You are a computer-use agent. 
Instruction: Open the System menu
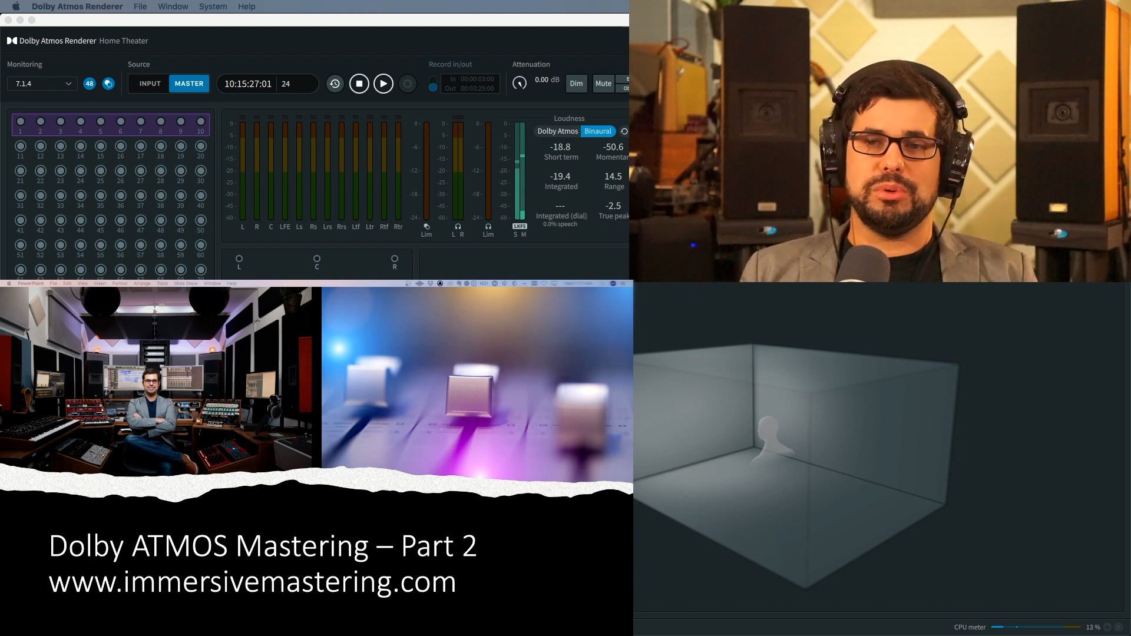pos(213,6)
